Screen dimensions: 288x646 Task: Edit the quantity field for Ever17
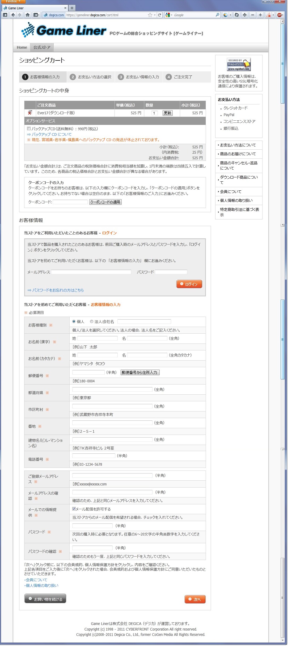[154, 113]
